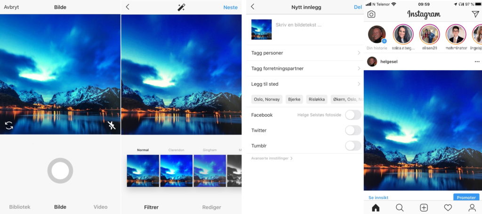Viewport: 482px width, 214px height.
Task: Open the Instagram camera icon
Action: [x=371, y=15]
